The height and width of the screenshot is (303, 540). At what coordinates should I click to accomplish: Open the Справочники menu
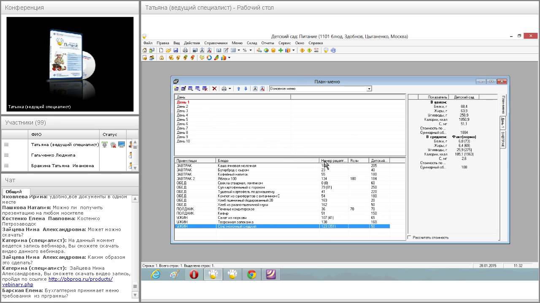(216, 43)
